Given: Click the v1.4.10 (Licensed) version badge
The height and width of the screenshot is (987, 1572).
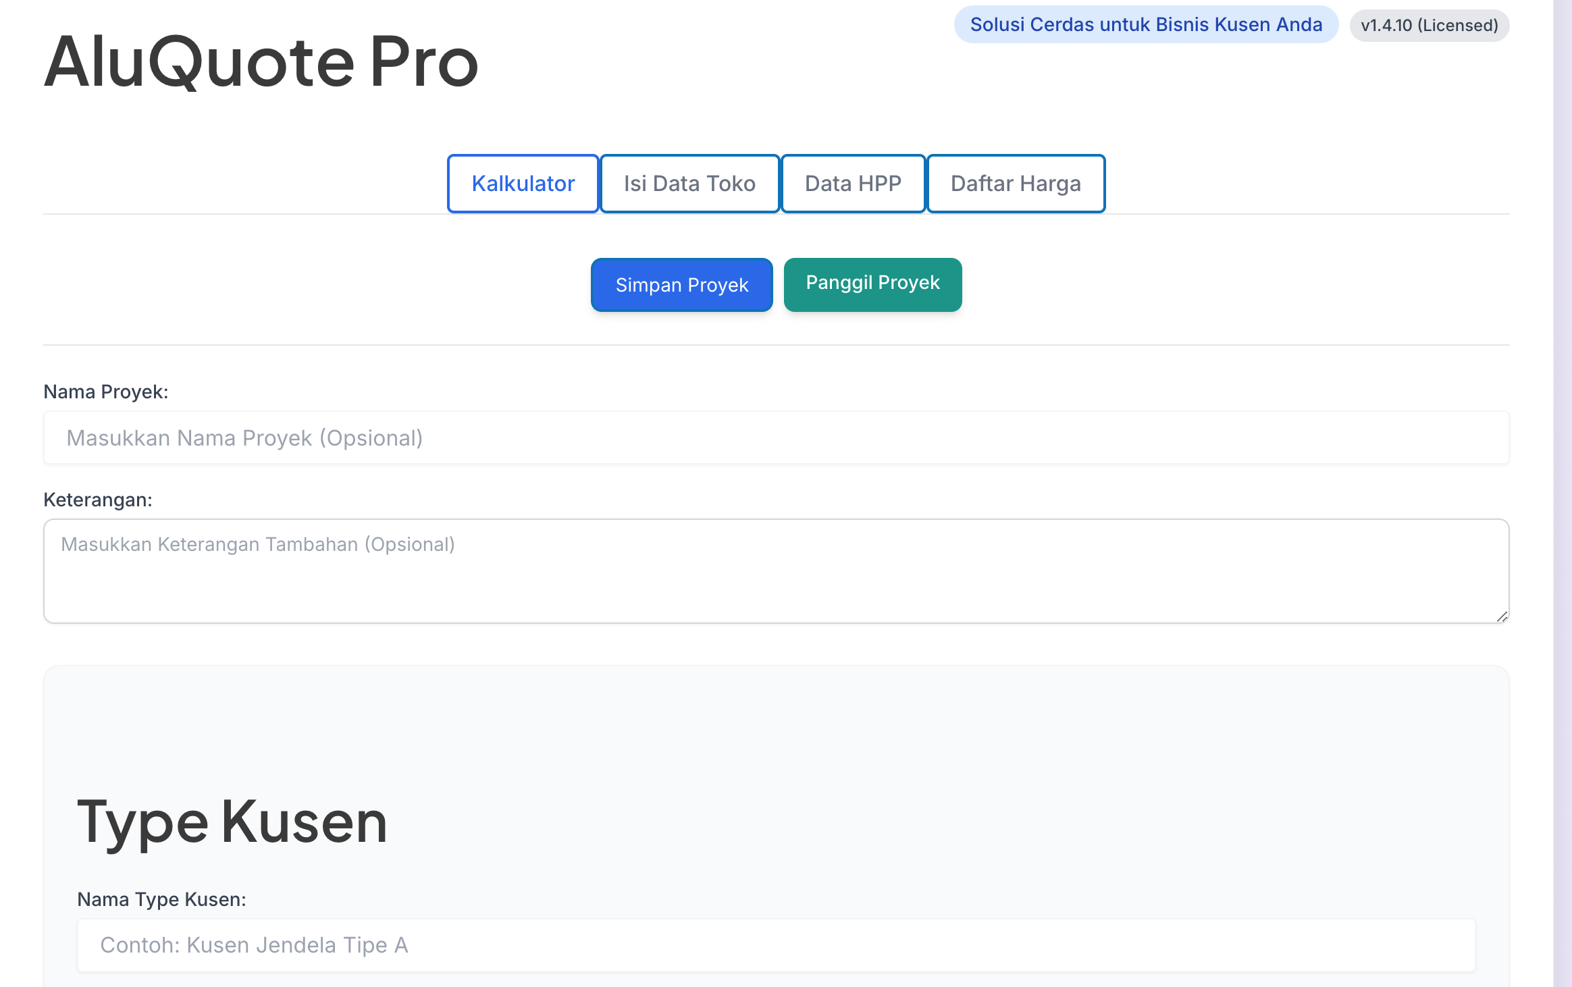Looking at the screenshot, I should click(x=1429, y=26).
